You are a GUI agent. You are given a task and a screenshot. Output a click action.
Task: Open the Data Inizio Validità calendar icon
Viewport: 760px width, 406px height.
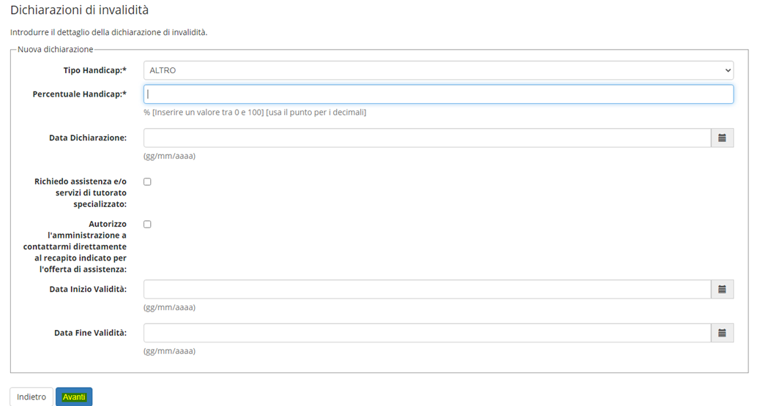click(722, 289)
